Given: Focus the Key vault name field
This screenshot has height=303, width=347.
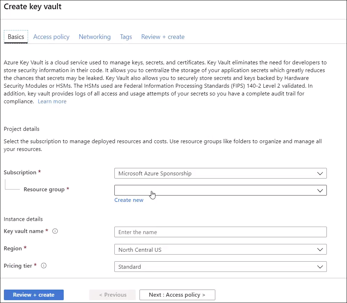Looking at the screenshot, I should [220, 232].
